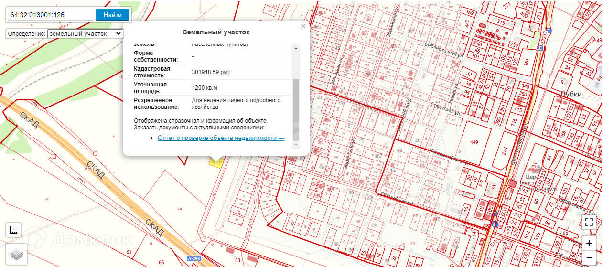
Task: Enter fullscreen map mode
Action: [x=589, y=222]
